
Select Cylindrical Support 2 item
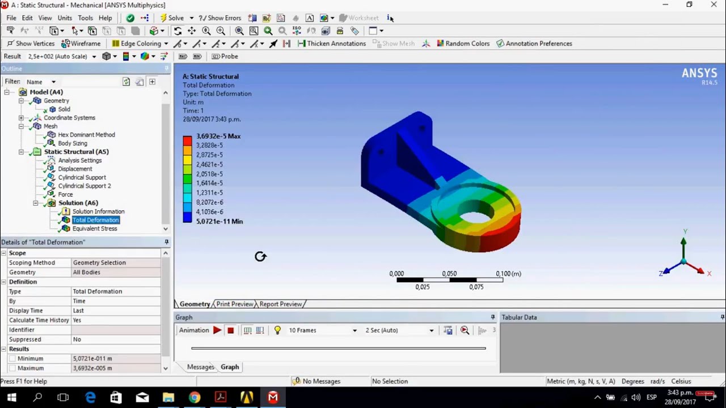(x=84, y=186)
